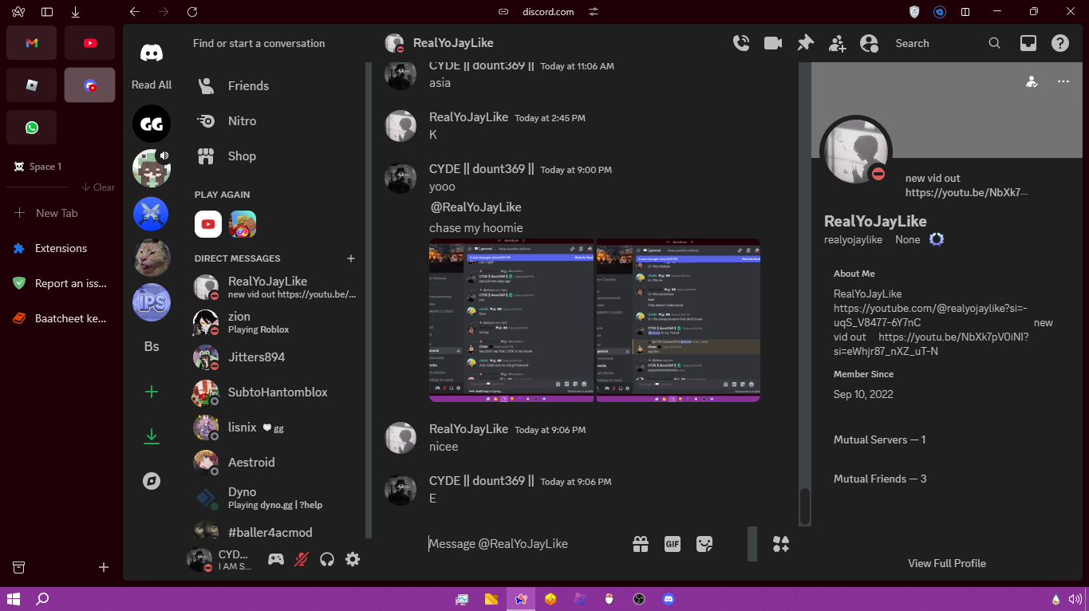Open Discord home direct messages
Image resolution: width=1089 pixels, height=611 pixels.
[152, 53]
